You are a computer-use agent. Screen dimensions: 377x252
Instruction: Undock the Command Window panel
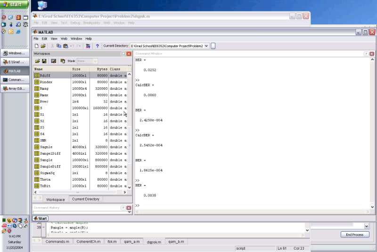[x=366, y=54]
